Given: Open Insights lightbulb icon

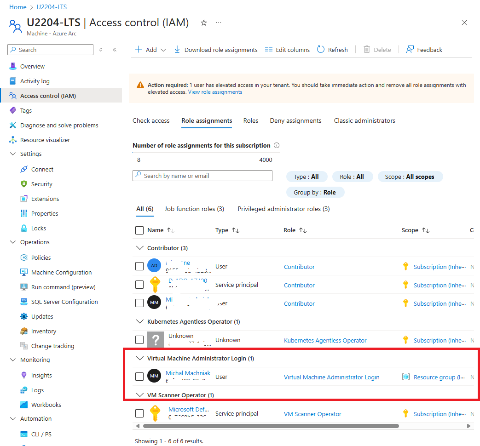Looking at the screenshot, I should click(24, 375).
